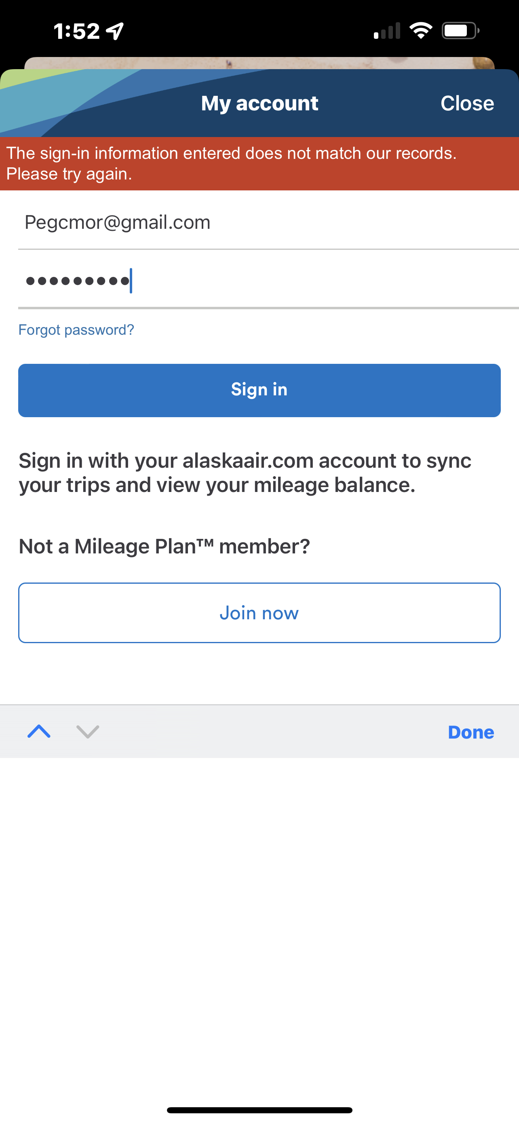
Task: Close the My account sheet
Action: (467, 103)
